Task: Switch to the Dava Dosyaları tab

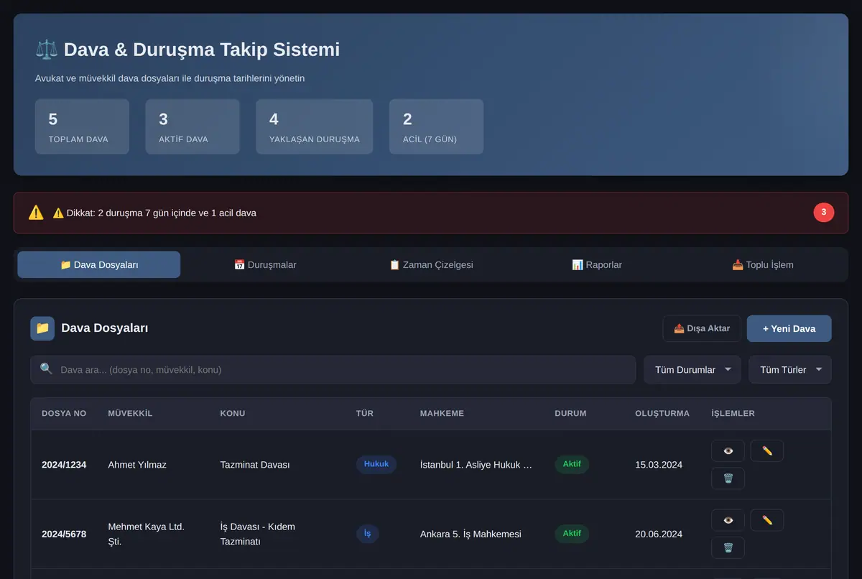Action: pos(99,264)
